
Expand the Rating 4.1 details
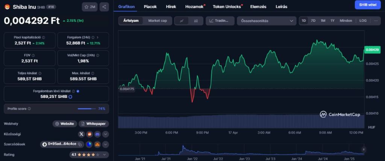click(89, 155)
